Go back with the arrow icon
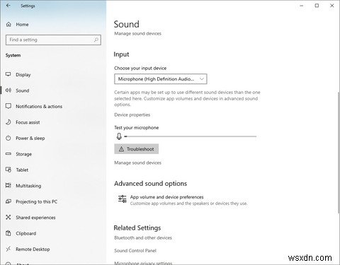The width and height of the screenshot is (340, 265). [x=8, y=6]
